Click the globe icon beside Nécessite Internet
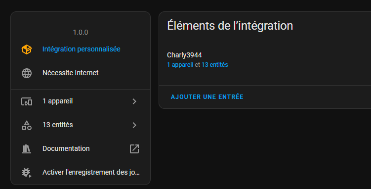This screenshot has width=371, height=189. (27, 73)
